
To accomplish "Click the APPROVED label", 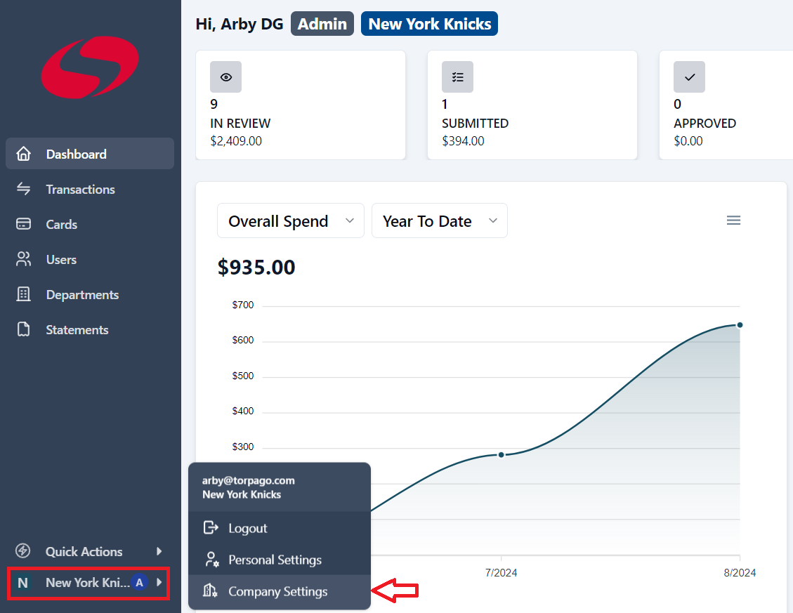I will [705, 124].
